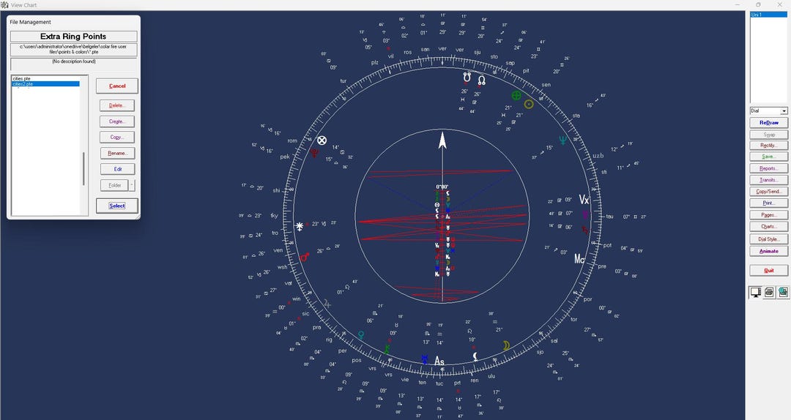Click the Vx vertex marker
791x420 pixels.
pyautogui.click(x=584, y=200)
